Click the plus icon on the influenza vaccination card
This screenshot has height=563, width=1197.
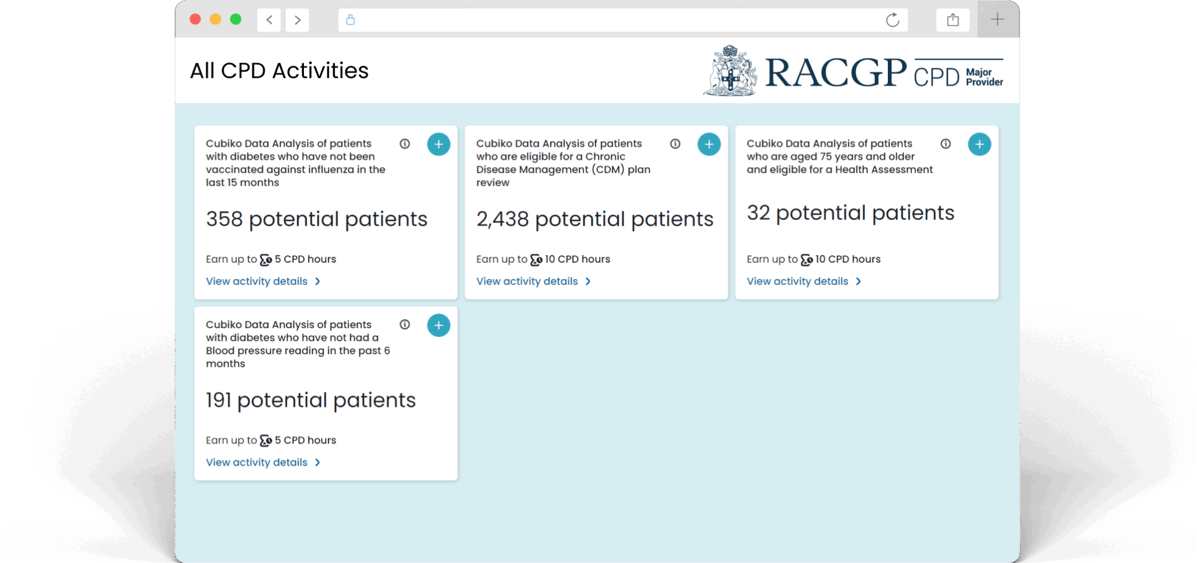tap(438, 144)
